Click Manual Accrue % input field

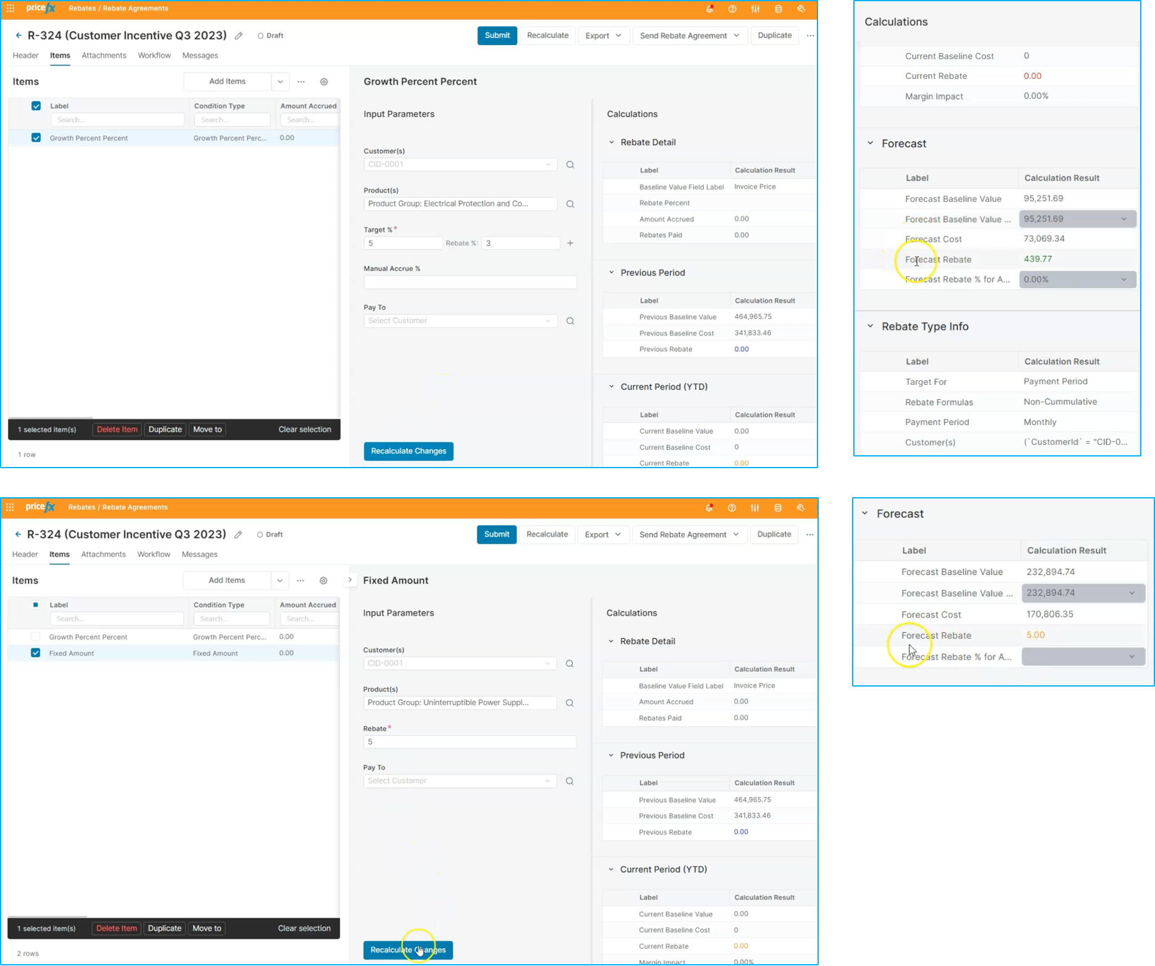point(470,283)
